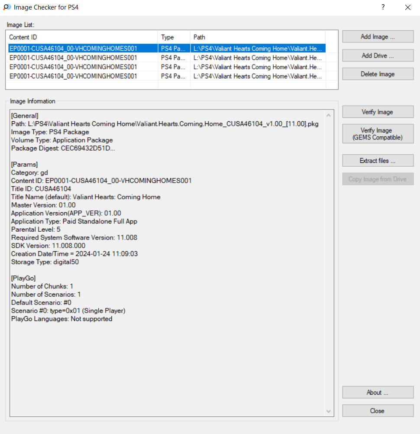Screen dimensions: 420x434
Task: Click the 'Number of Chunks: 1' line
Action: click(42, 286)
